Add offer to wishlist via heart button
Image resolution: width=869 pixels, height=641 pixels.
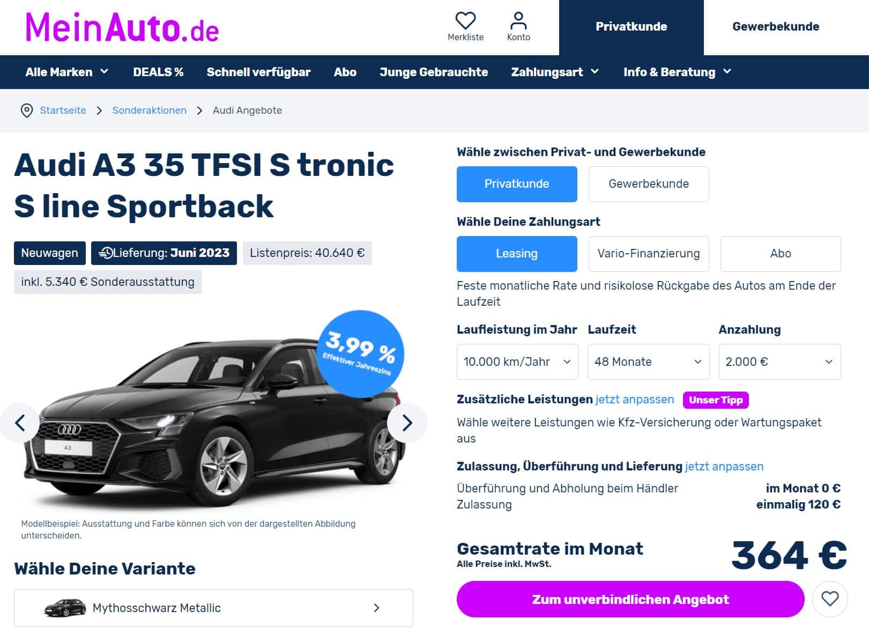click(830, 599)
